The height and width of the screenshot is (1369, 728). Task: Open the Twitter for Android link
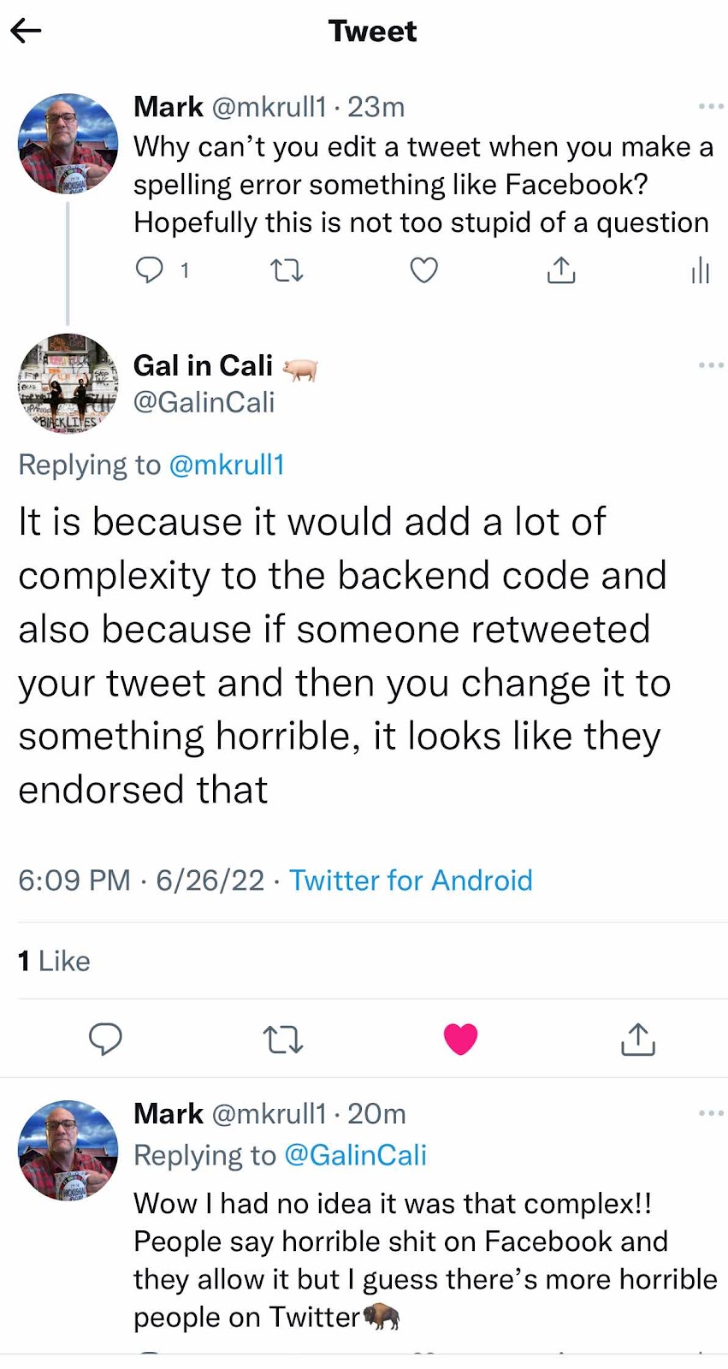pyautogui.click(x=411, y=880)
